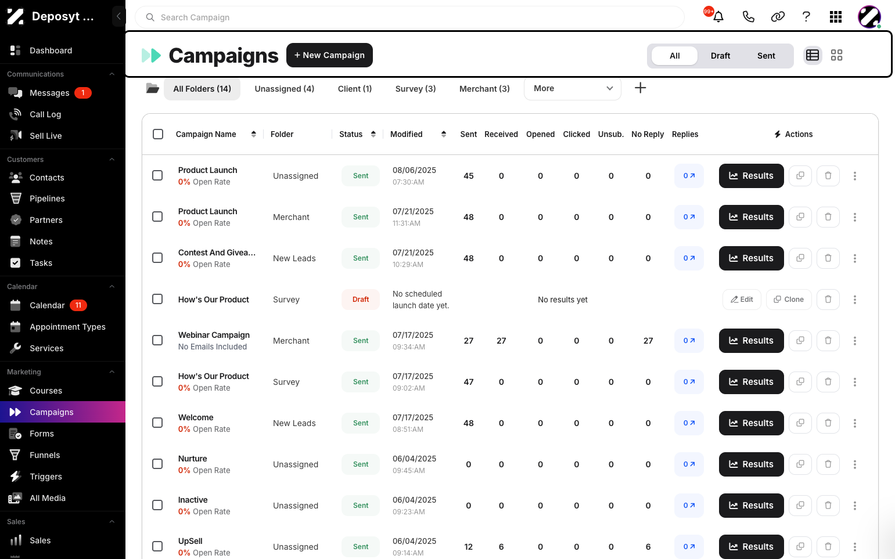The image size is (895, 559).
Task: Open more options for Webinar Campaign row
Action: point(855,341)
